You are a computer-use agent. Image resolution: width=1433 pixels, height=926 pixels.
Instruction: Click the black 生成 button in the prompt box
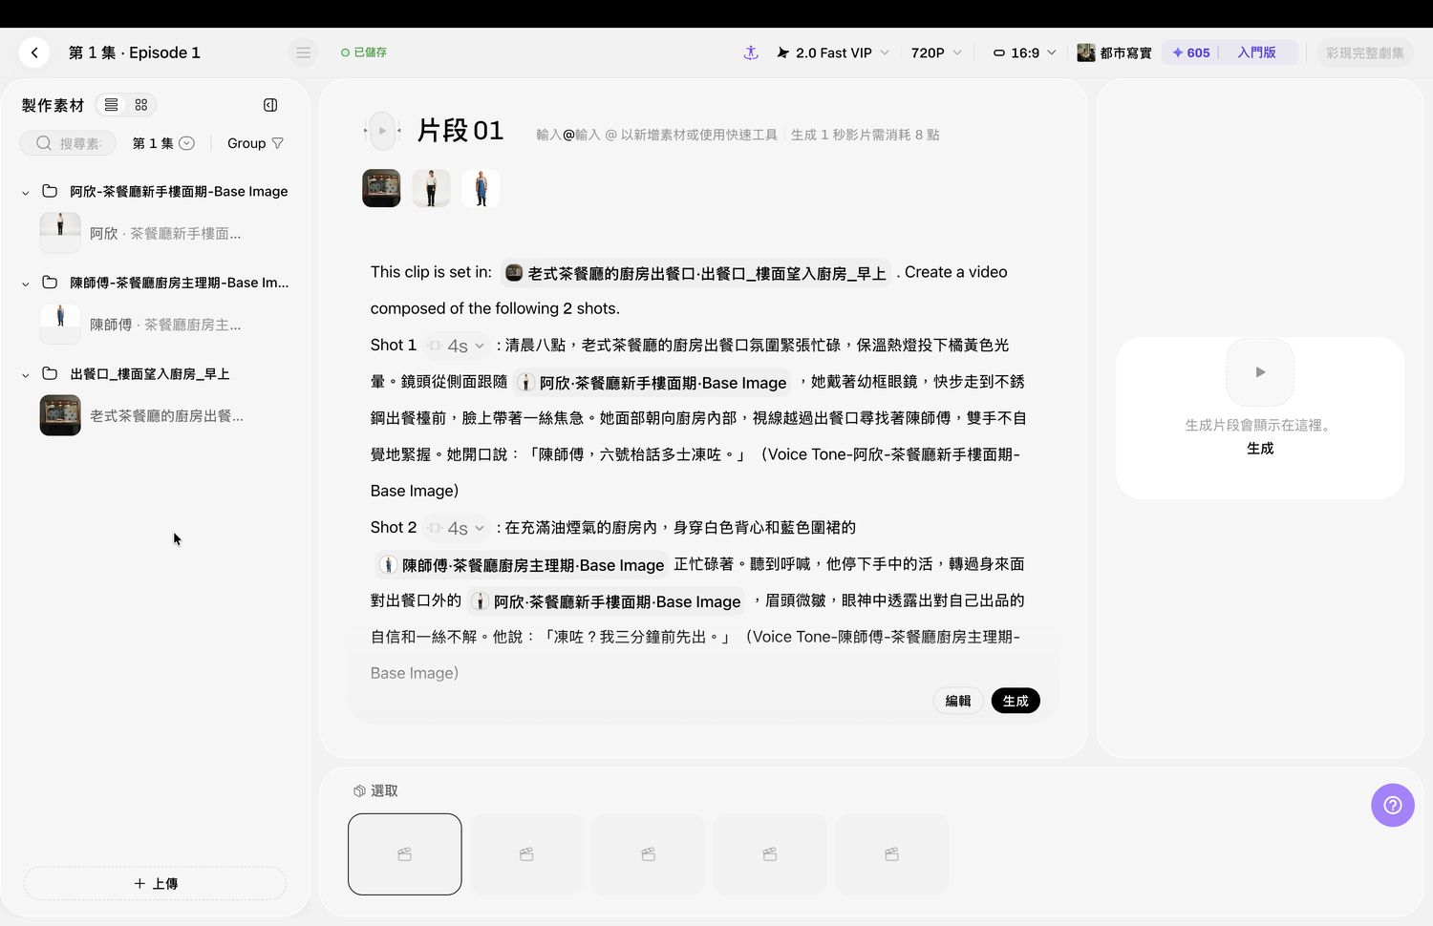pos(1016,701)
